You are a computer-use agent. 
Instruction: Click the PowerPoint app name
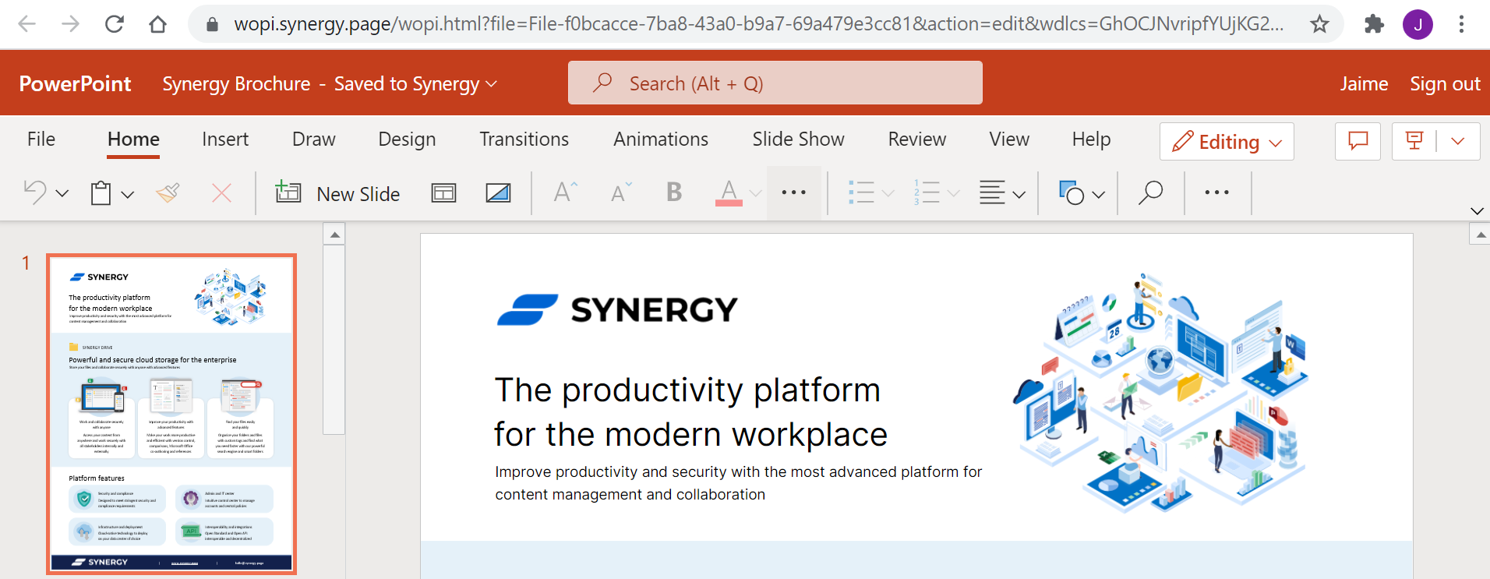coord(75,83)
